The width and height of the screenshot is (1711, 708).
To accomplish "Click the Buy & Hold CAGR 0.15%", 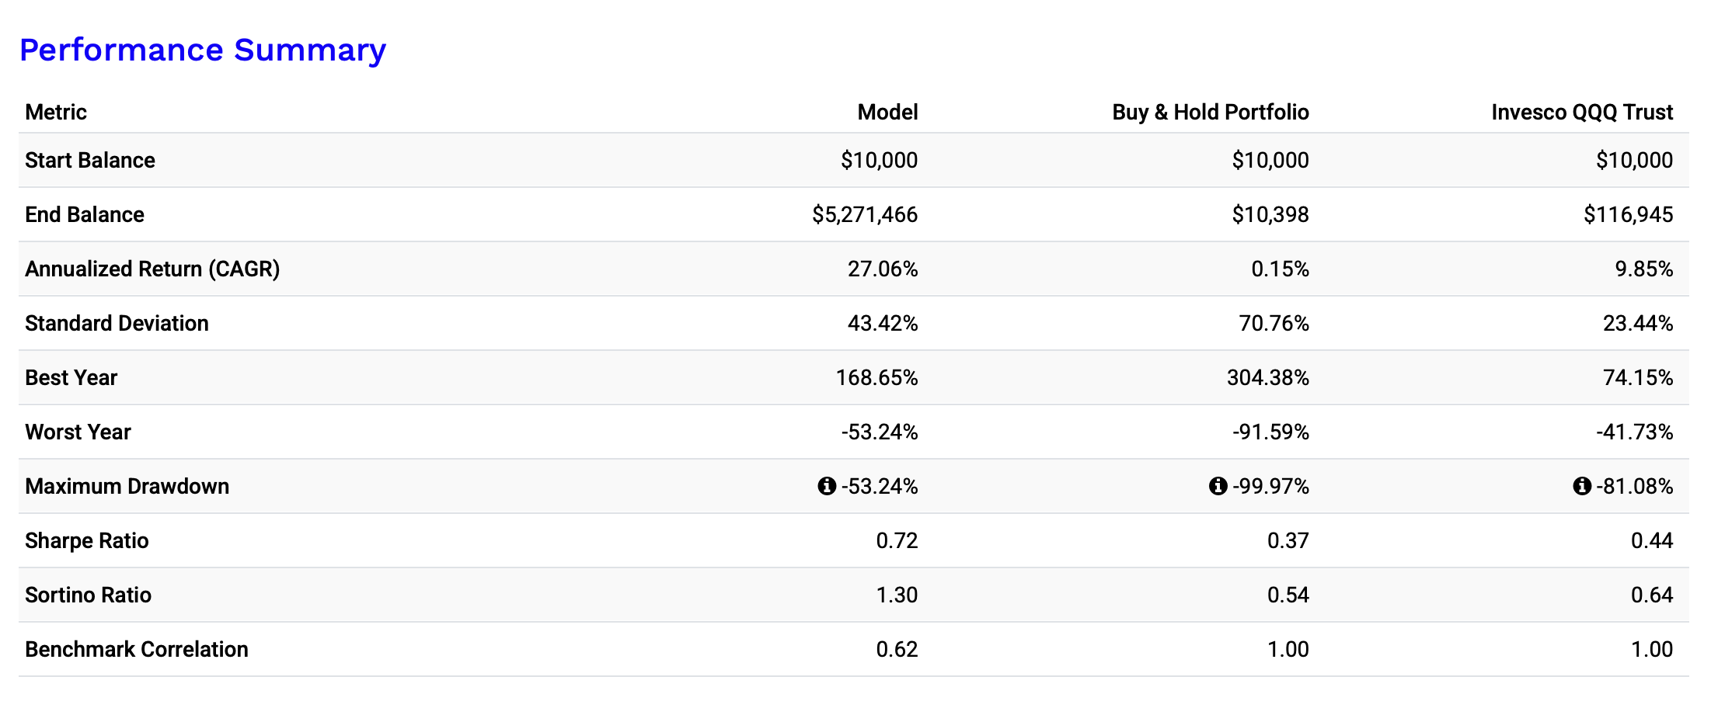I will coord(1280,269).
